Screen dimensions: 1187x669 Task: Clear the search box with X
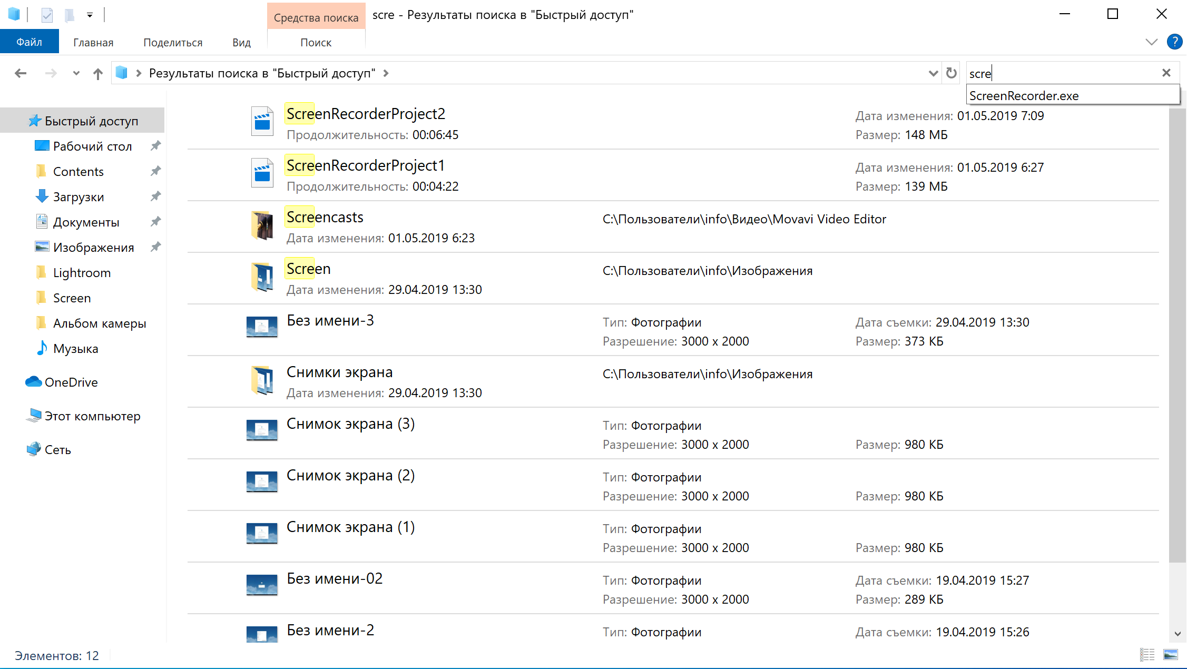pyautogui.click(x=1166, y=73)
